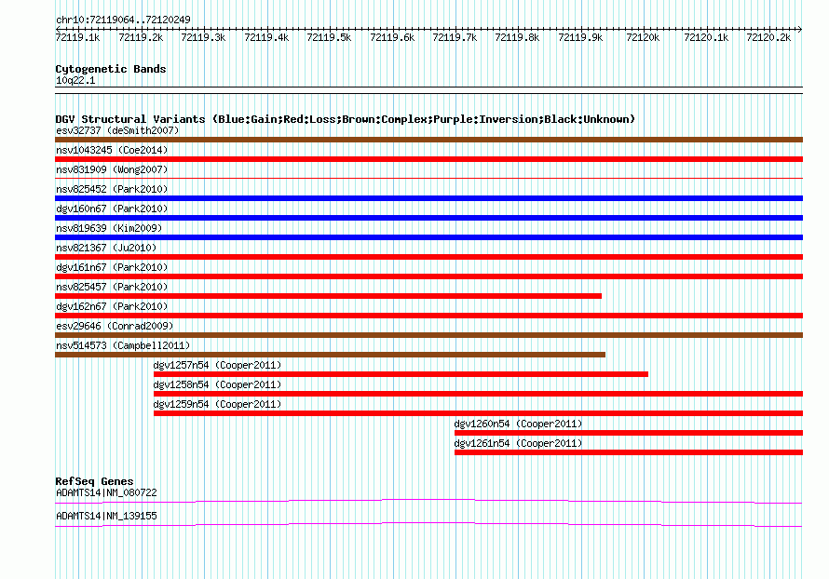The height and width of the screenshot is (579, 829).
Task: Click the 72119.8k ruler tick label
Action: [517, 37]
